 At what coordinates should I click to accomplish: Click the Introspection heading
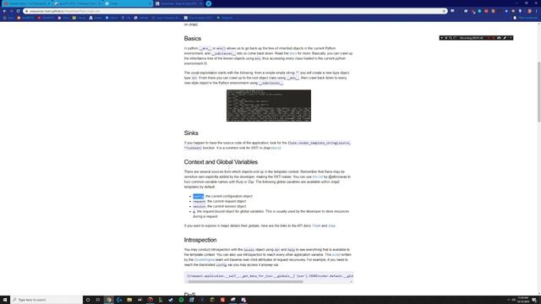tap(200, 240)
